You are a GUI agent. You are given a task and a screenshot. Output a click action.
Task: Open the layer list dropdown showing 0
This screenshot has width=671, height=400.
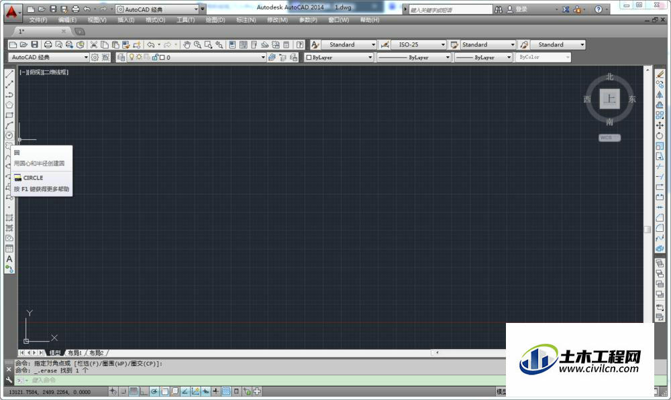[263, 57]
